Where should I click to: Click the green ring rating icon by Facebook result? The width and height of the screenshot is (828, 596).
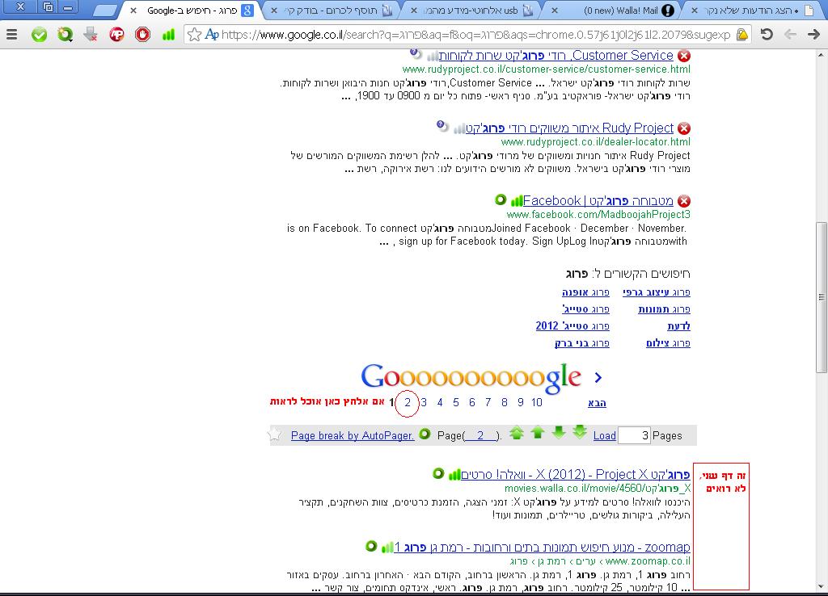(x=500, y=200)
